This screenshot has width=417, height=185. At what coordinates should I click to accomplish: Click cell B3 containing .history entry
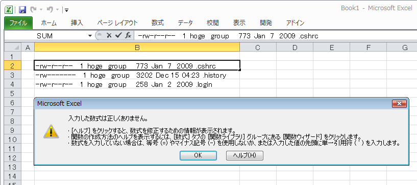click(137, 75)
